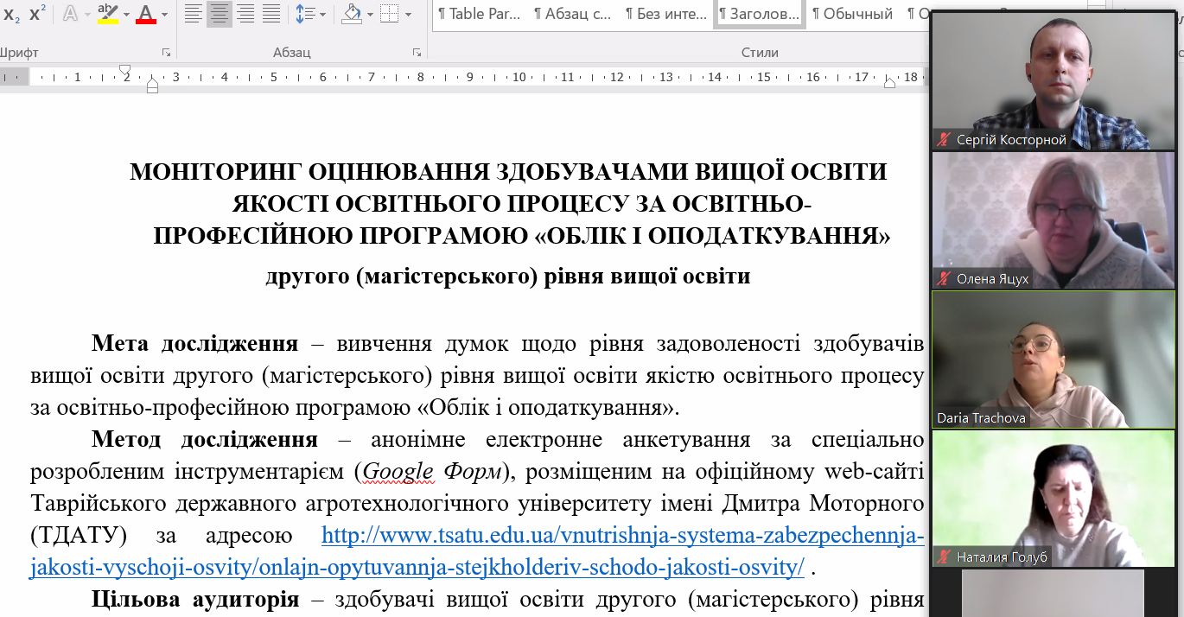
Task: Align text to the left
Action: pos(193,14)
